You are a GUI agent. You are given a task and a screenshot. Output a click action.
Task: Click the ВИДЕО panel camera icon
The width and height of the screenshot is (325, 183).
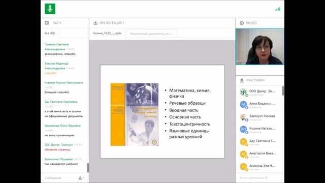tap(242, 23)
